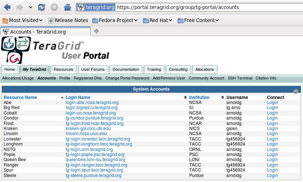The image size is (303, 182).
Task: Expand the Fedora Project bookmark folder
Action: [x=115, y=20]
